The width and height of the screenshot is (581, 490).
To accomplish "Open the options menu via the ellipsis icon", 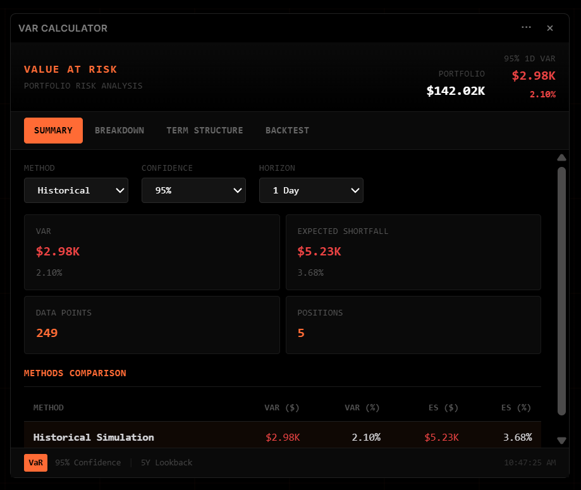I will [x=526, y=28].
